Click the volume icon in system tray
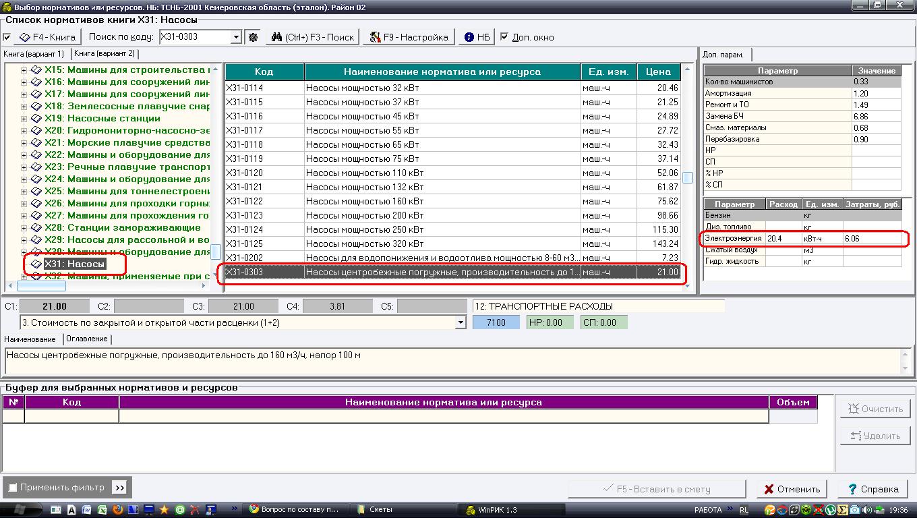 [866, 510]
